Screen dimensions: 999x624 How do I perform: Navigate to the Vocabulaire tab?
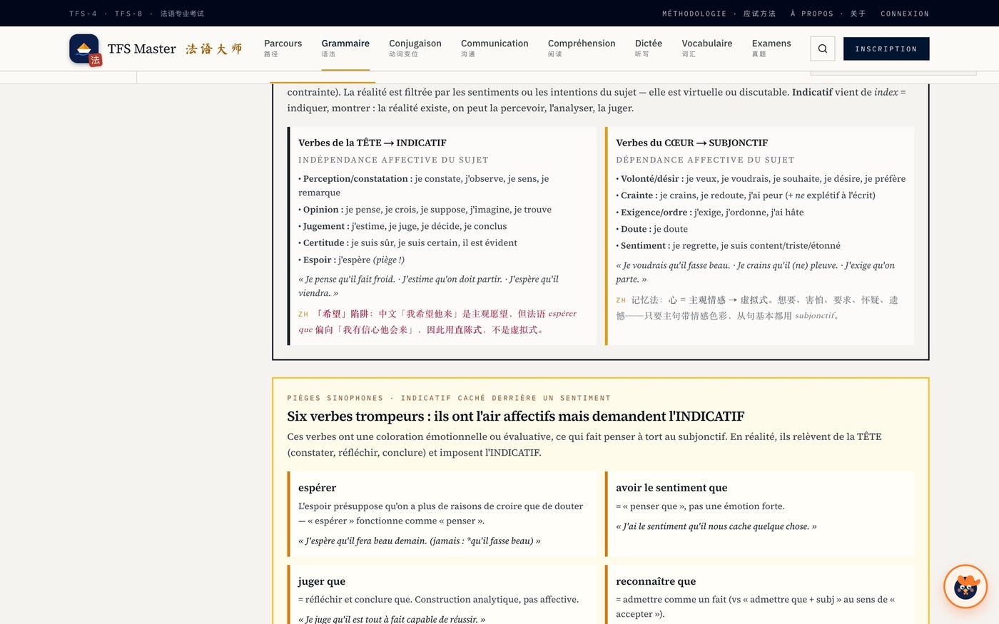tap(707, 48)
